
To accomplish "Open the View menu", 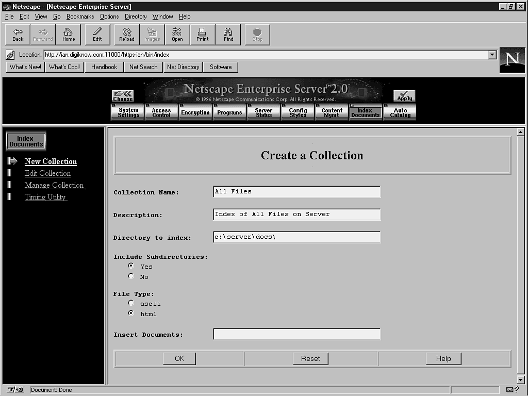I will [x=41, y=16].
